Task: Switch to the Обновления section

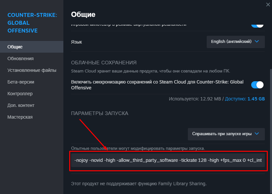Action: (x=20, y=58)
